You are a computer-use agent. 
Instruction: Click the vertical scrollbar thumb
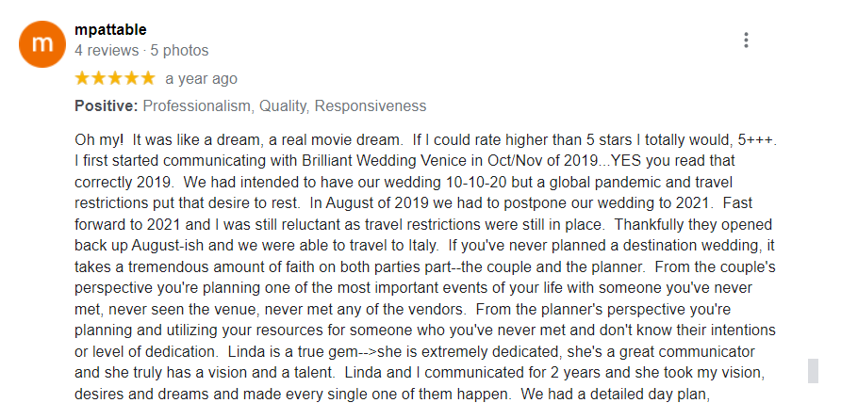(x=813, y=370)
